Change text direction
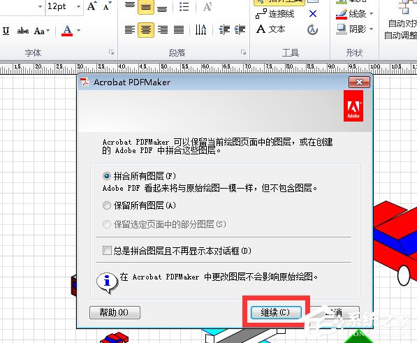417x343 pixels. click(200, 29)
